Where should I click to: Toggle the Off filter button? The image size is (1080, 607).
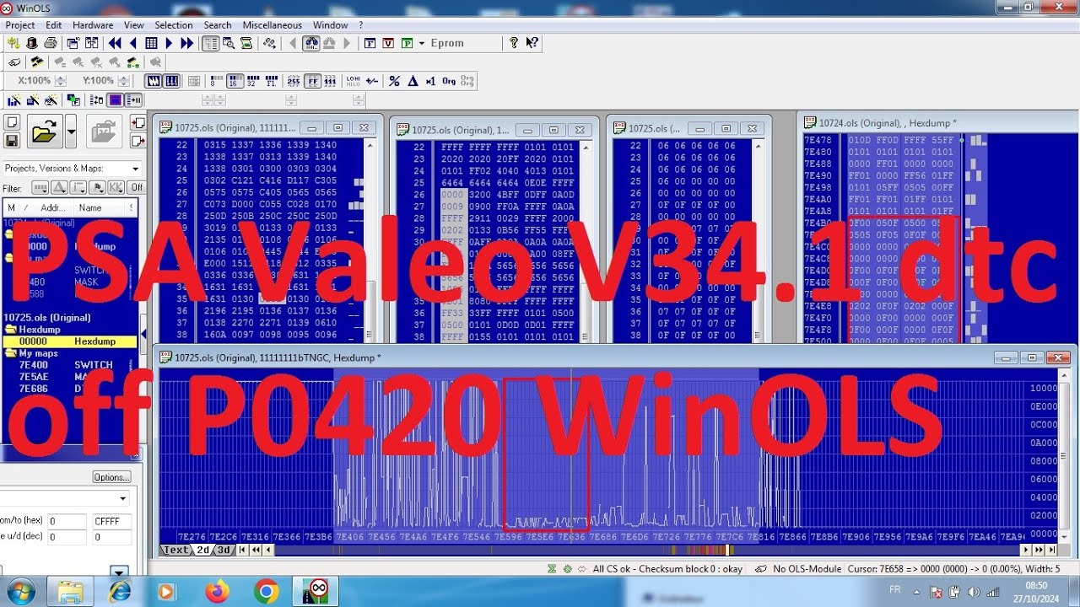point(136,187)
